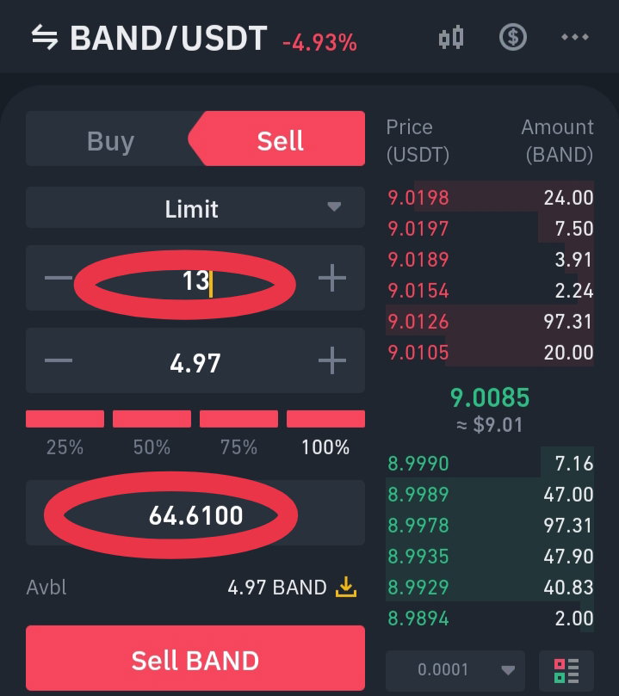Switch to the Buy tab
The width and height of the screenshot is (619, 696).
pyautogui.click(x=110, y=141)
